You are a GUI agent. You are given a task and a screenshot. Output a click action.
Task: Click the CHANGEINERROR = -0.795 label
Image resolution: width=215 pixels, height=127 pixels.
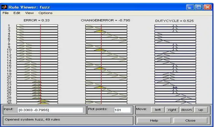coord(105,20)
